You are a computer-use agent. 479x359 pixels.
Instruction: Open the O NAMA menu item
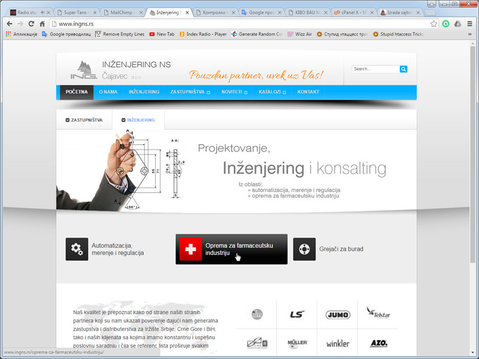(108, 92)
